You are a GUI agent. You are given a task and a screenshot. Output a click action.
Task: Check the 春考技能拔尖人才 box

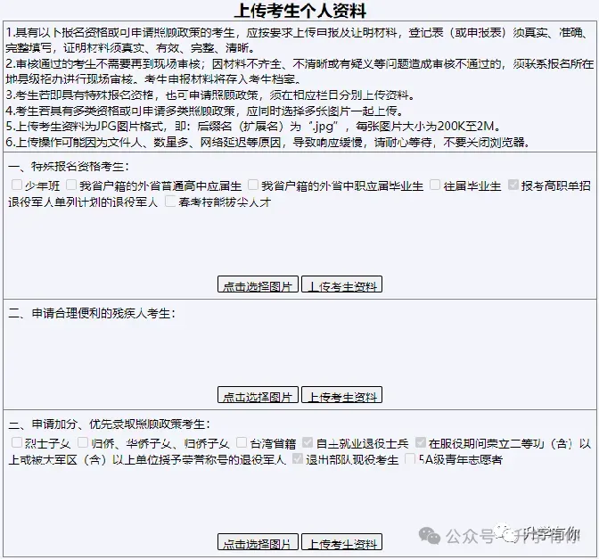click(x=170, y=201)
